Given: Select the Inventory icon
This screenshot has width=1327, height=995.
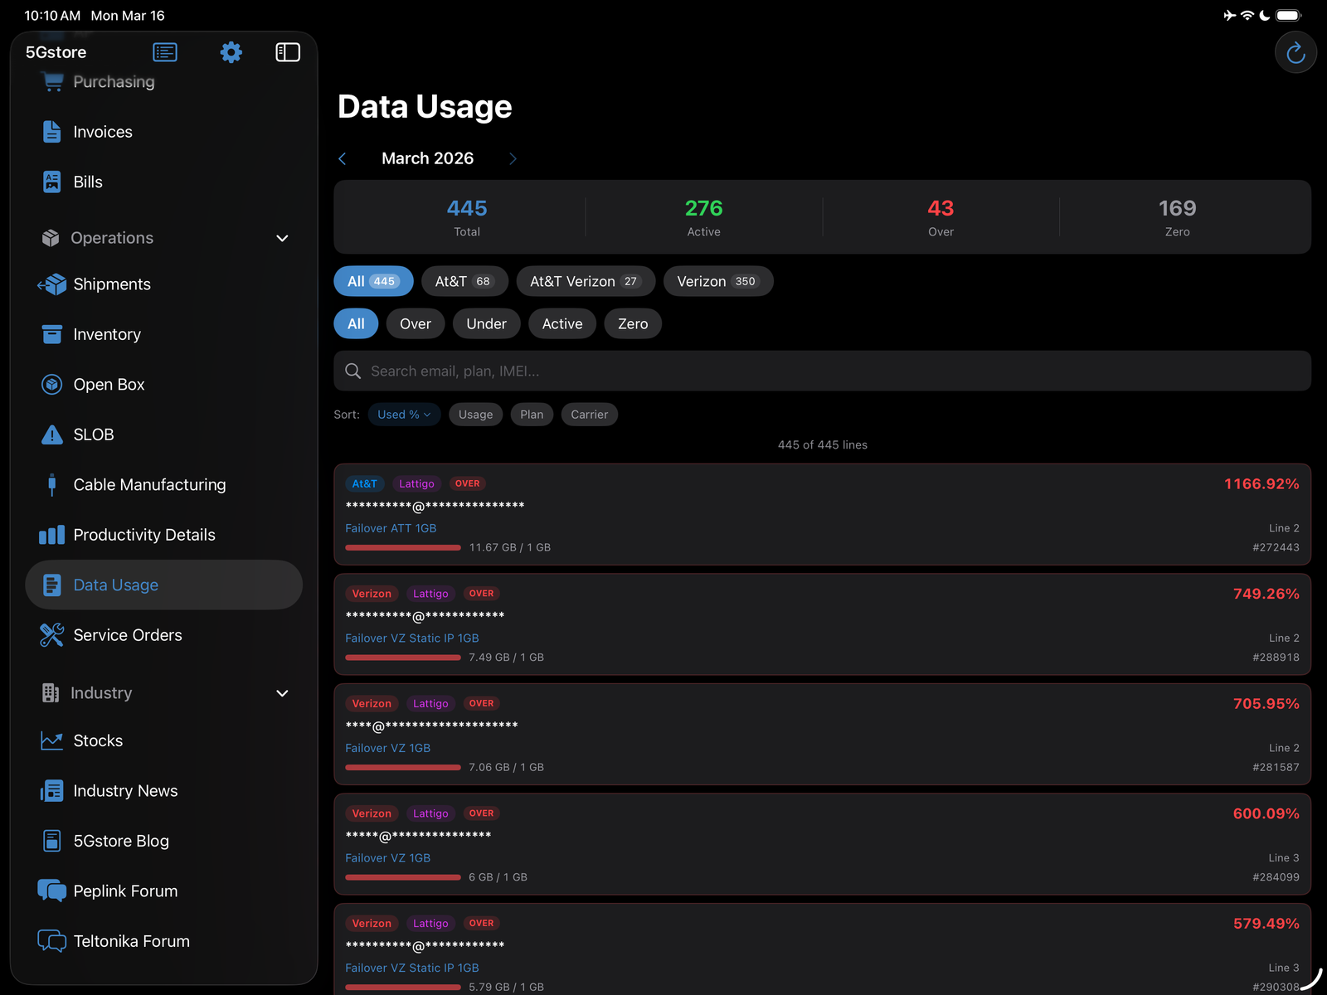Looking at the screenshot, I should tap(51, 334).
